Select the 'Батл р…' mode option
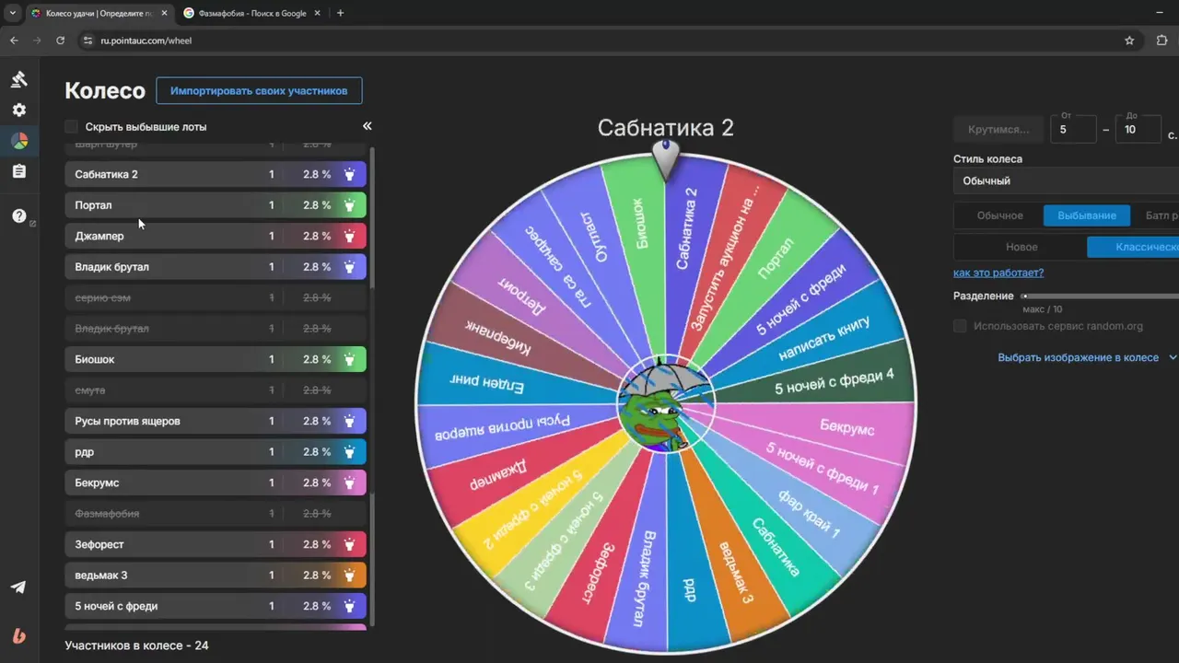The image size is (1179, 663). 1155,215
